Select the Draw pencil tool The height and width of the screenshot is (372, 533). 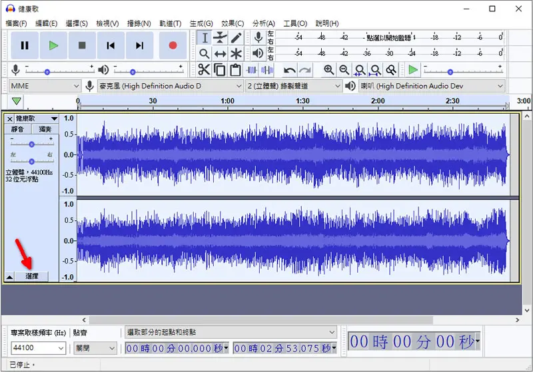(x=236, y=38)
